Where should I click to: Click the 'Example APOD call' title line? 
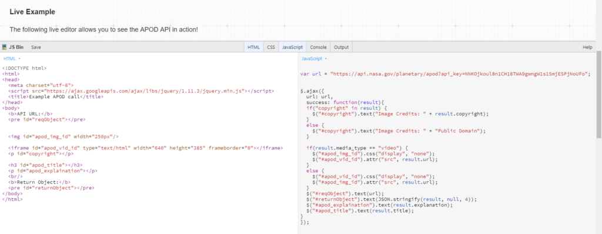pos(56,97)
